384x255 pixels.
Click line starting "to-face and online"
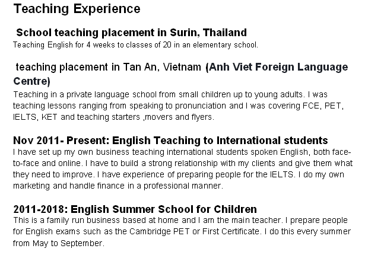click(181, 163)
